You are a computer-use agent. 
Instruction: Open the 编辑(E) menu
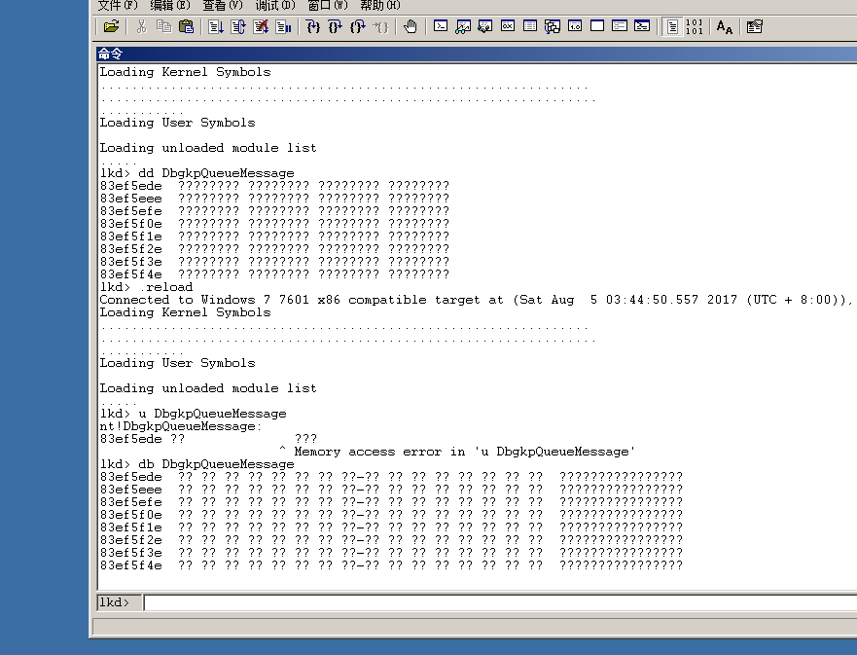coord(170,6)
